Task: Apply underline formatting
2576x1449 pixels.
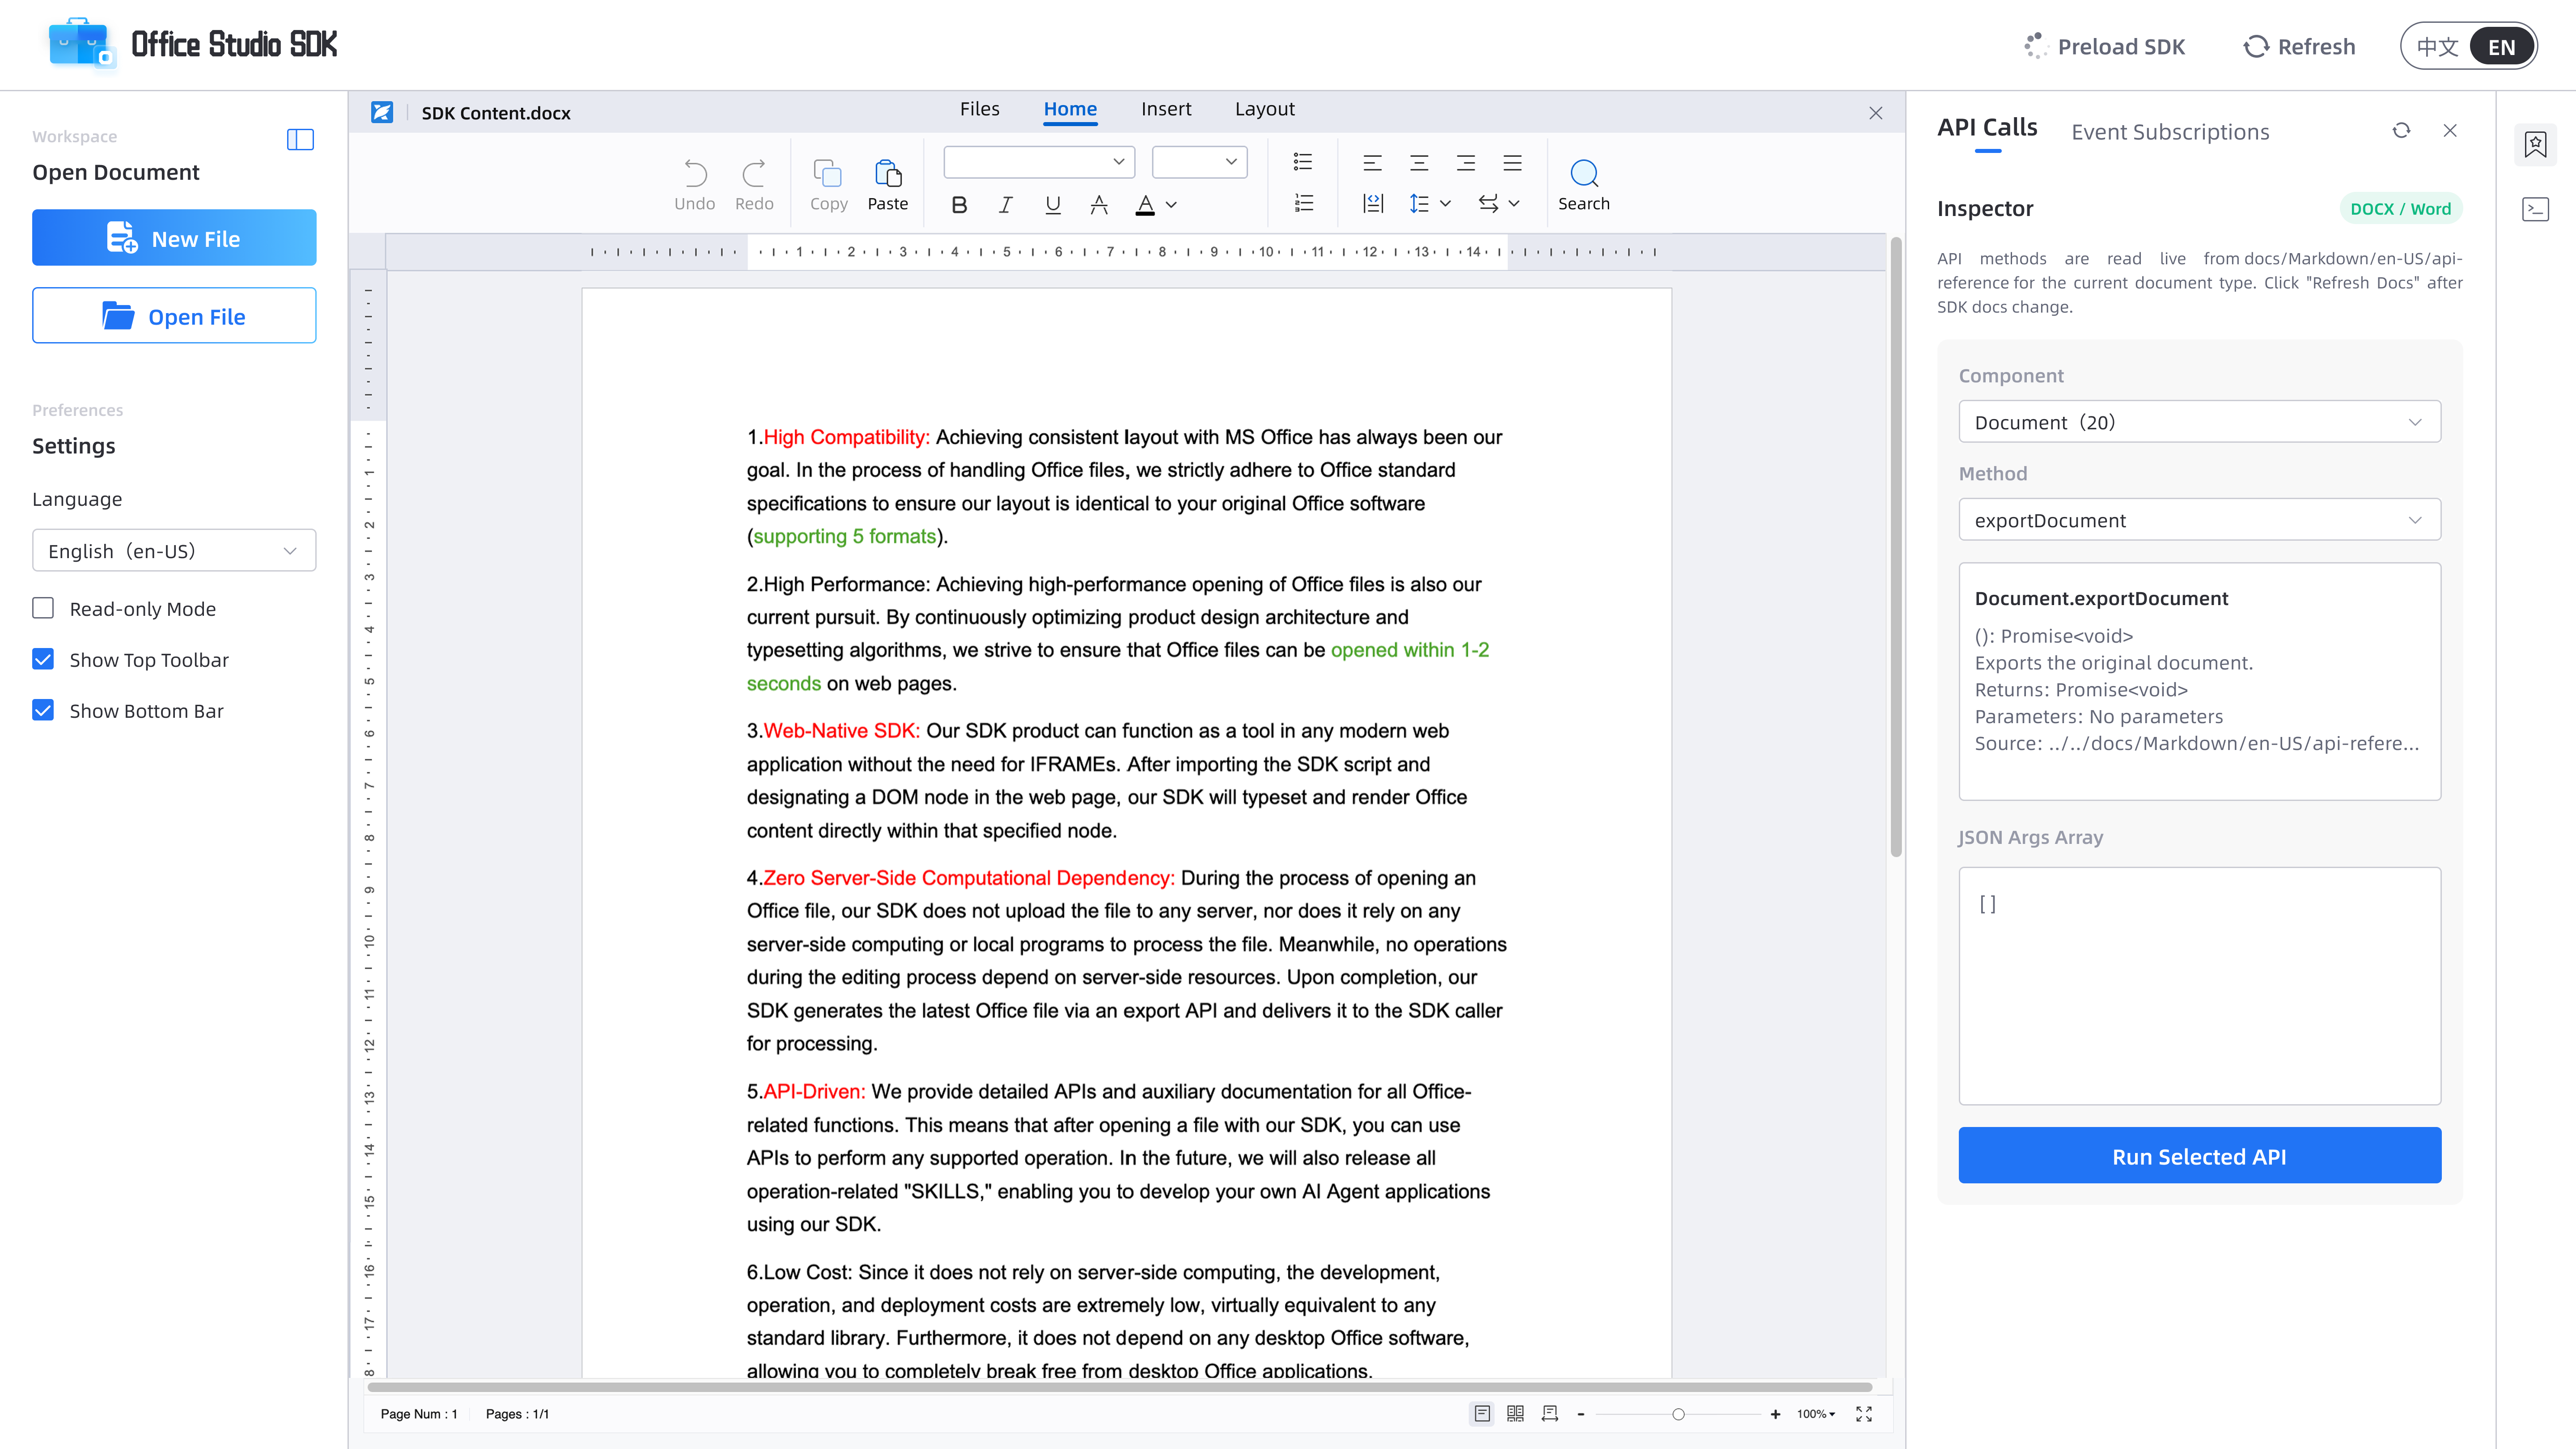Action: tap(1053, 205)
